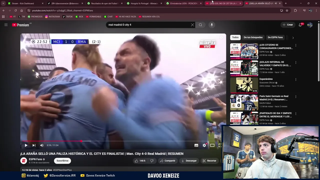Play the paused video
Image resolution: width=320 pixels, height=180 pixels.
pyautogui.click(x=26, y=145)
